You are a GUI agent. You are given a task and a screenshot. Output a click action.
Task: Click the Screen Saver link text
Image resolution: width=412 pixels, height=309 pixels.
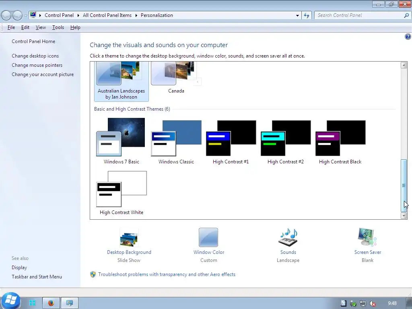pos(368,252)
